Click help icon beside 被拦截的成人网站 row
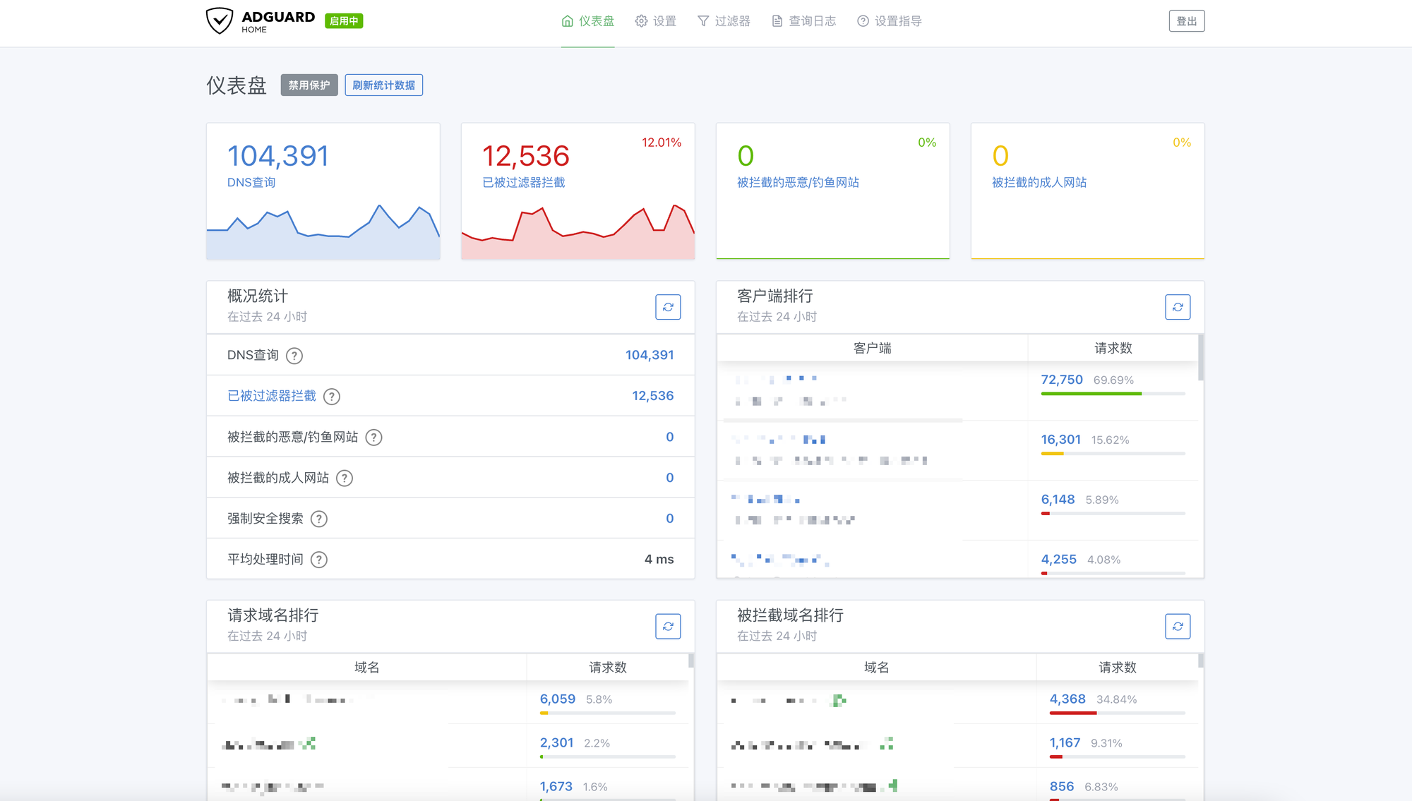This screenshot has width=1412, height=801. (345, 478)
